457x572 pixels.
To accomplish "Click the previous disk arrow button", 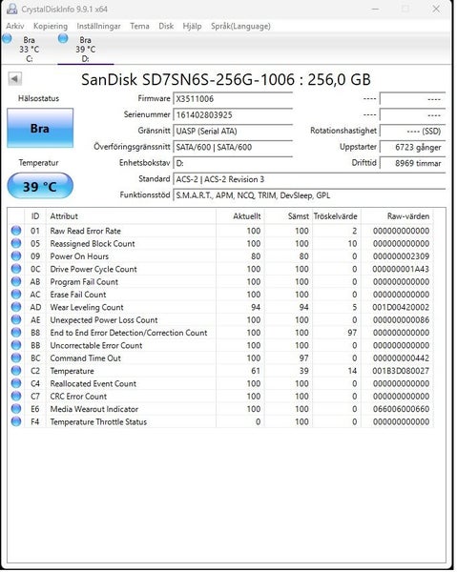I will 15,78.
